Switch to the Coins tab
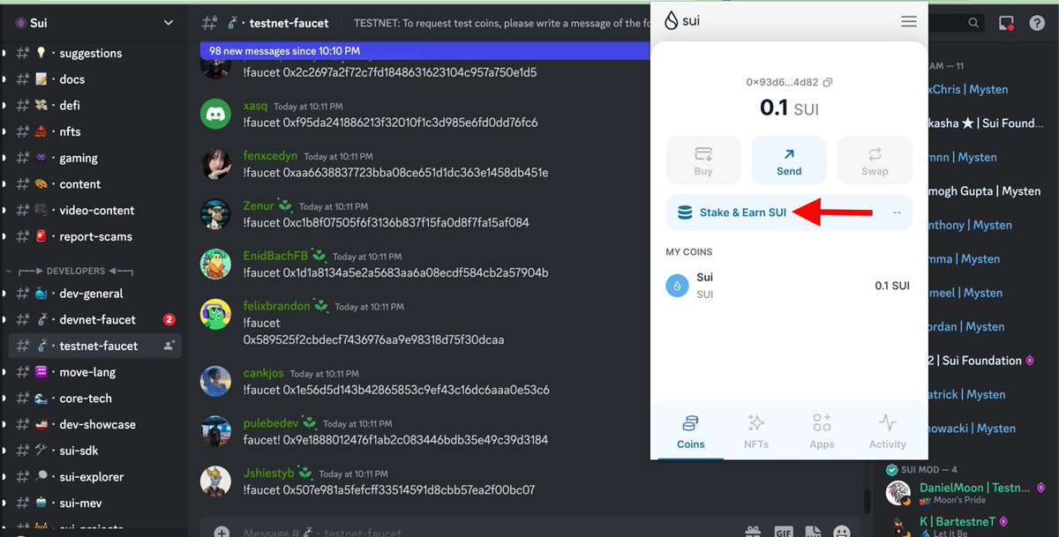 691,432
